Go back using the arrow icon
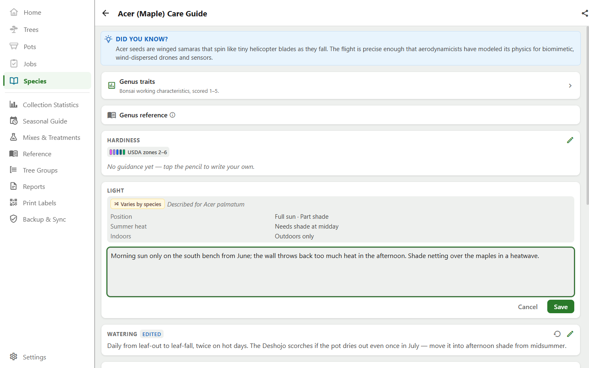This screenshot has width=589, height=368. click(x=106, y=13)
